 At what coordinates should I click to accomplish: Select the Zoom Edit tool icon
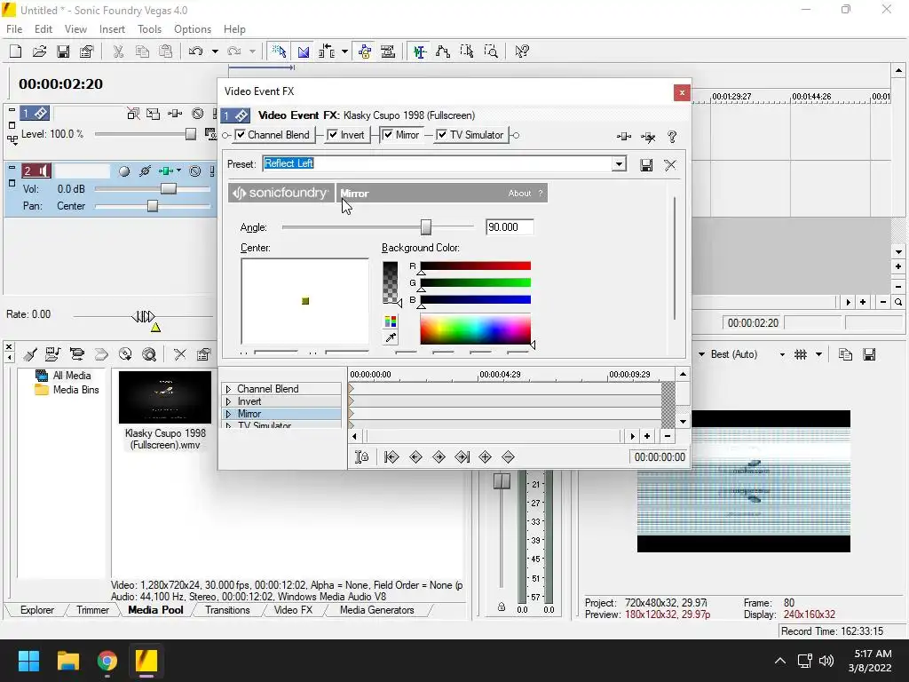(491, 52)
